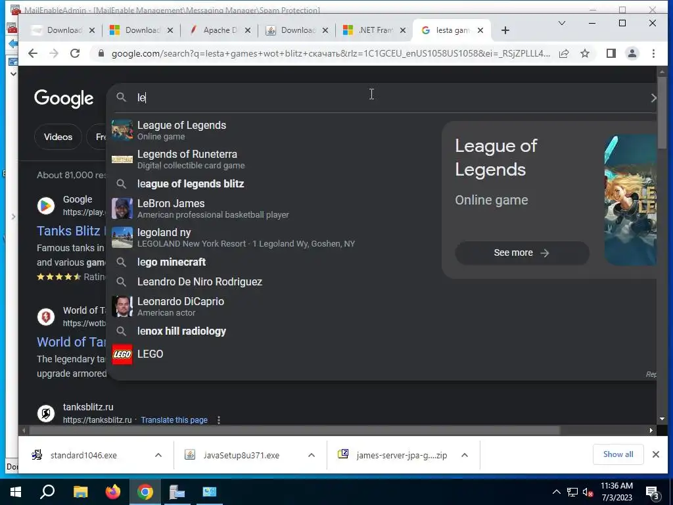Select Leonardo DiCaprio suggestion

(x=275, y=306)
